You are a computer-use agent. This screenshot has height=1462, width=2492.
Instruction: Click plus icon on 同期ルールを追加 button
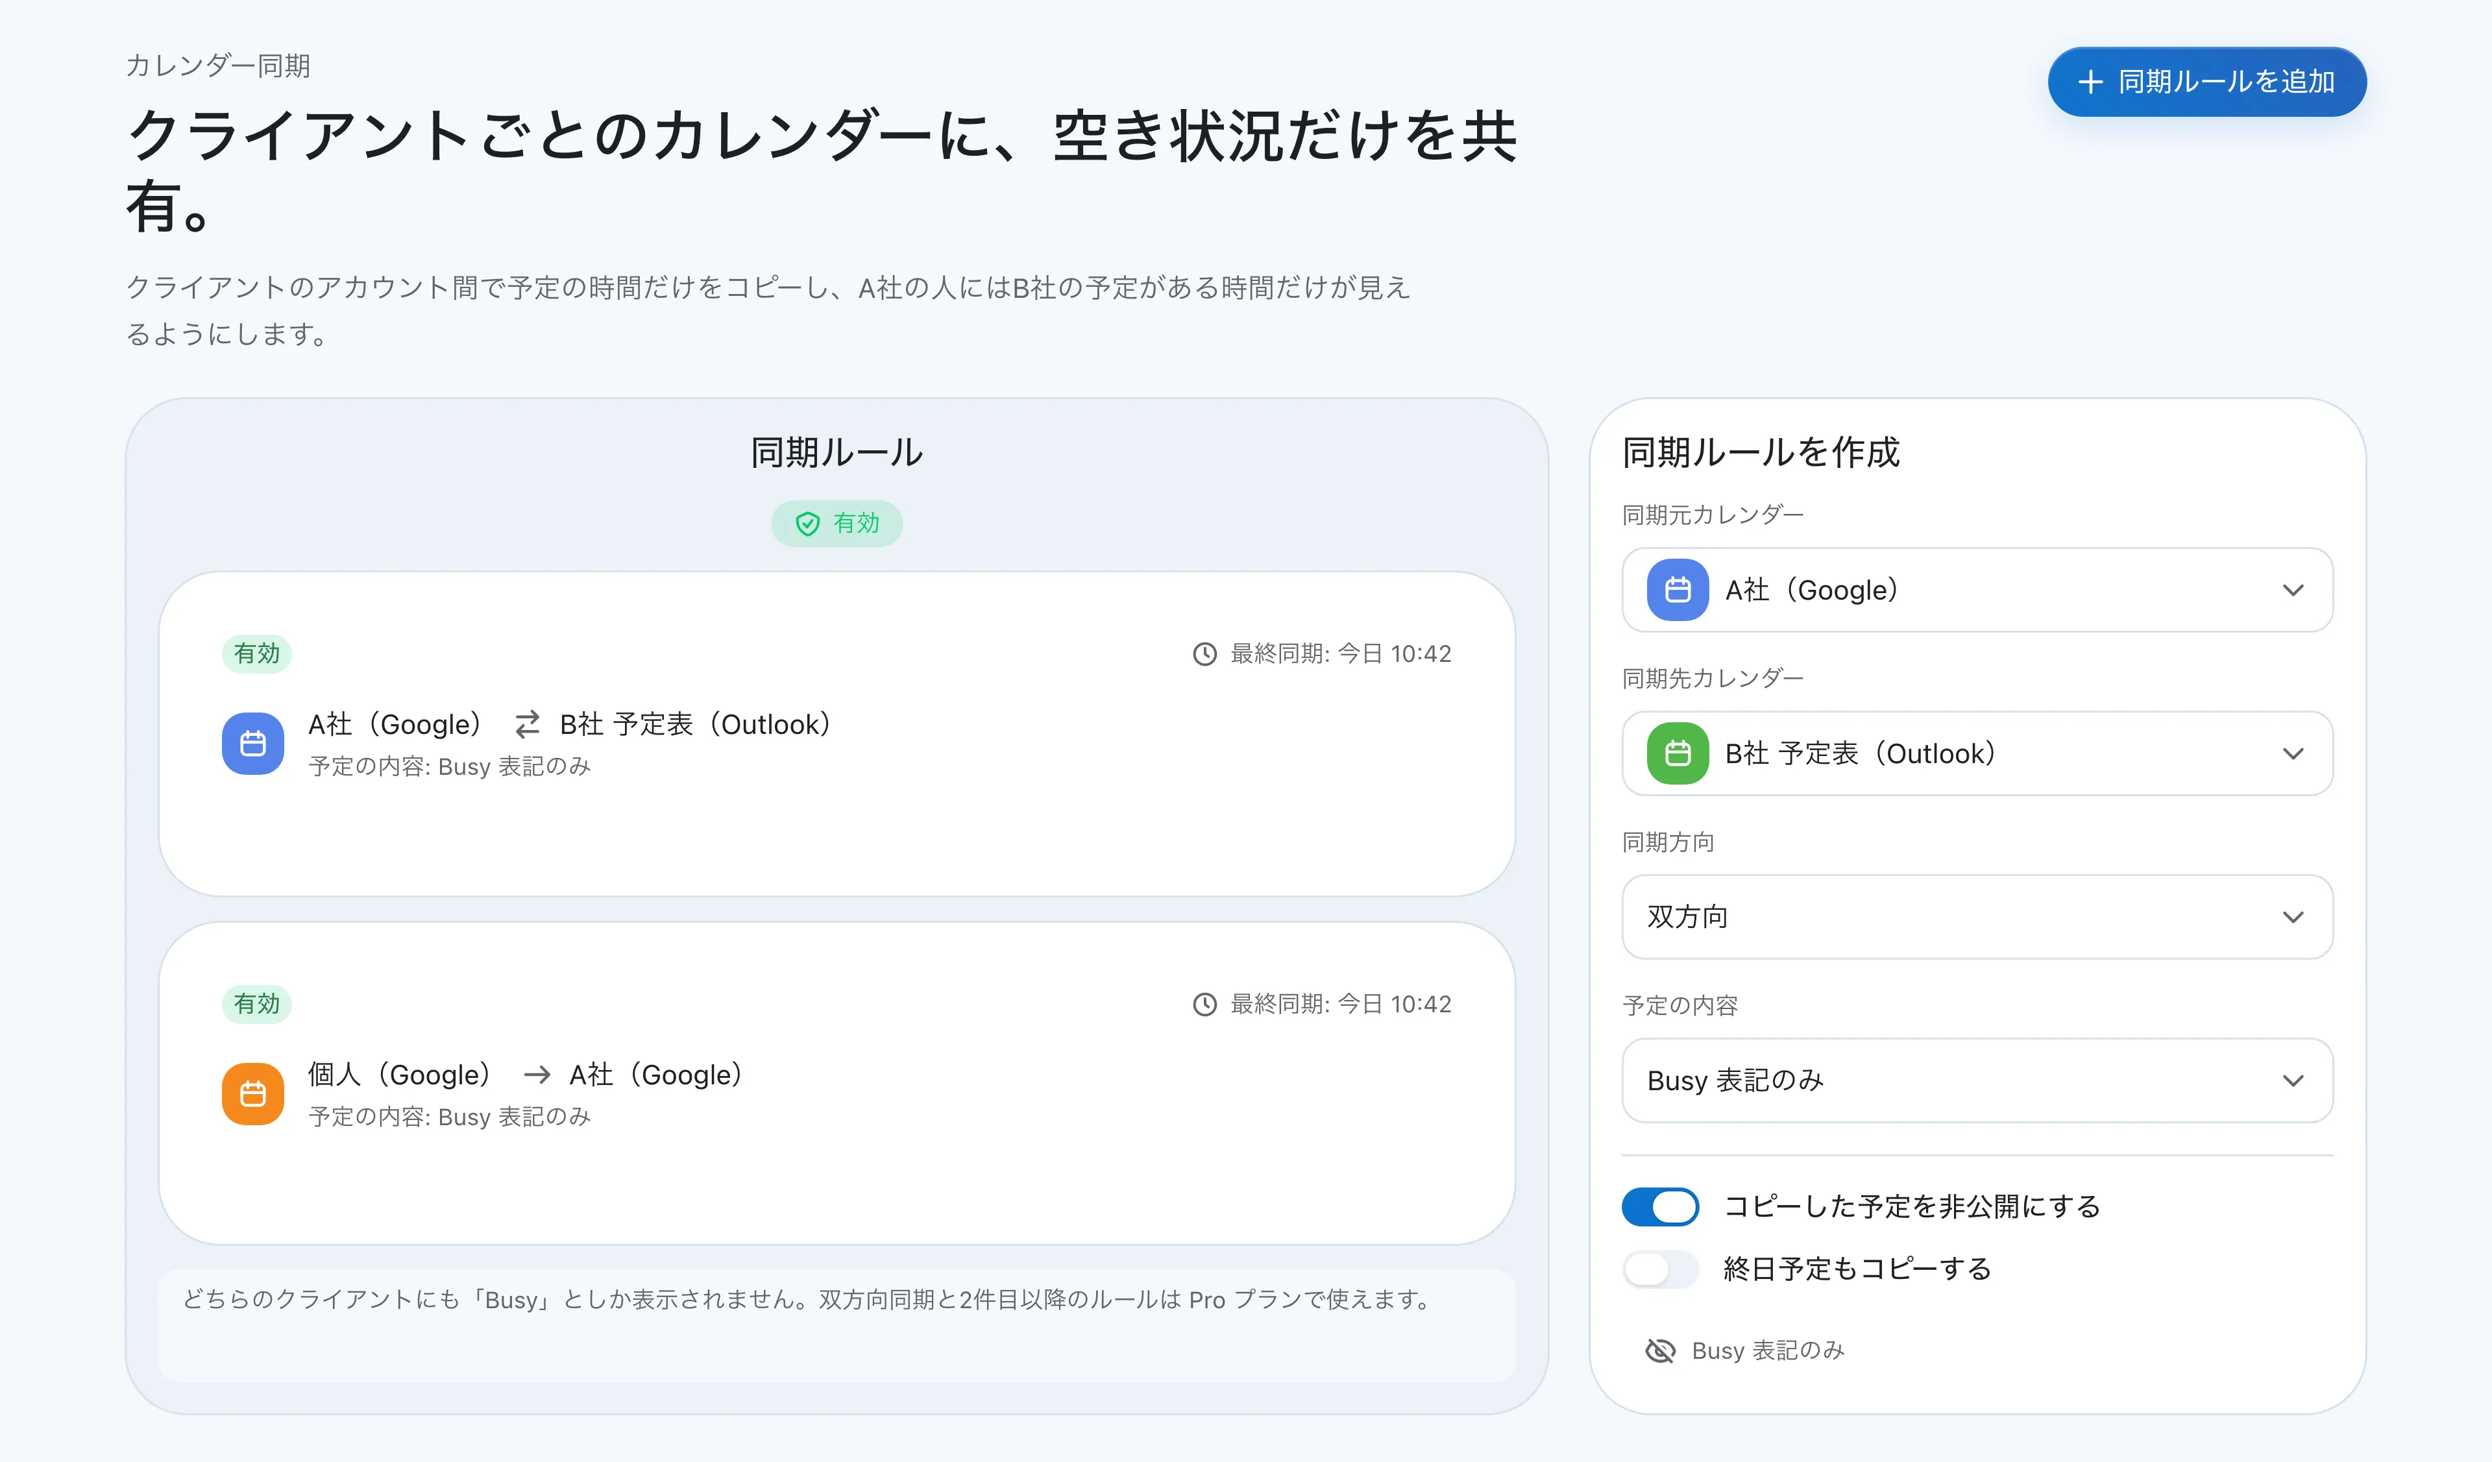tap(2090, 81)
